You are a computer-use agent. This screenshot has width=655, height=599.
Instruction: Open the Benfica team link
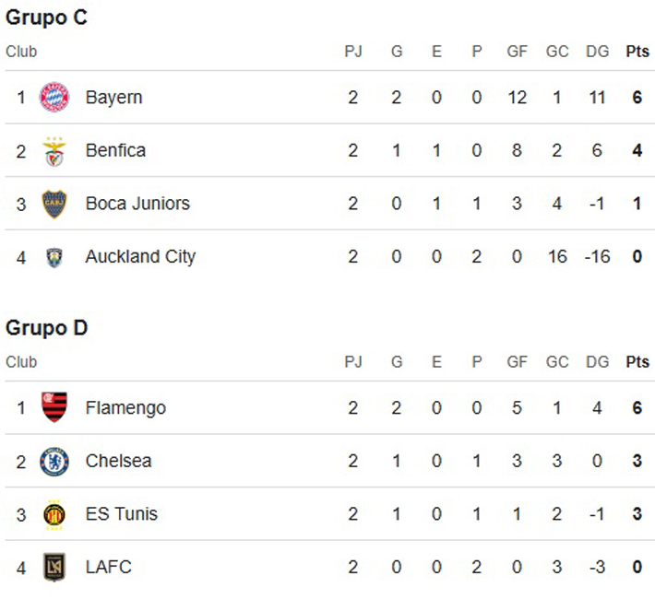115,150
